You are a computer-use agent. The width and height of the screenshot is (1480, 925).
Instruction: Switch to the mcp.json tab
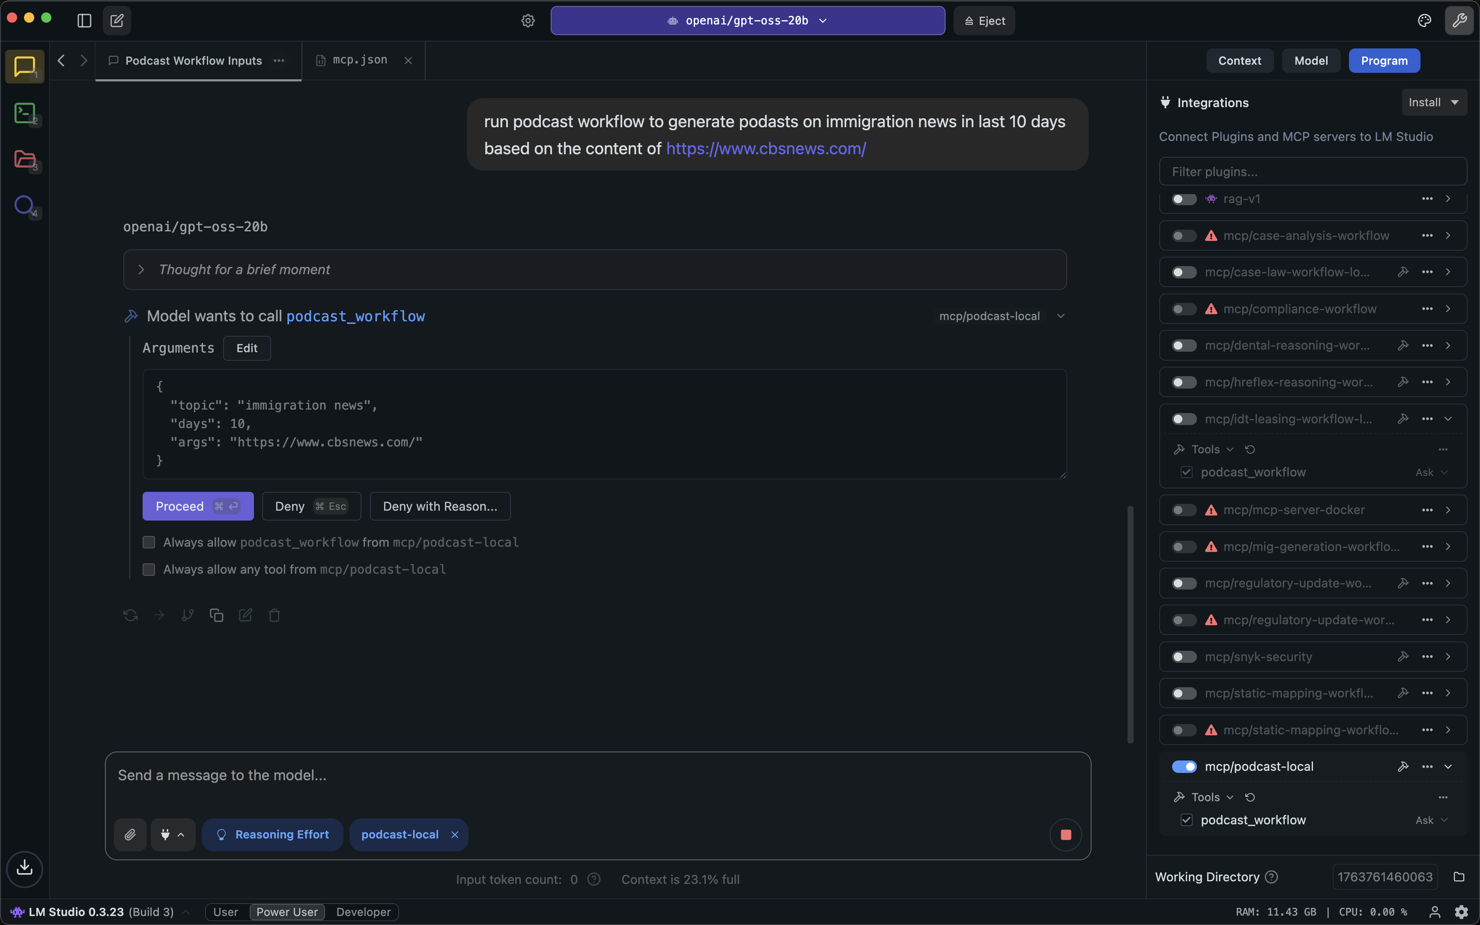[359, 60]
